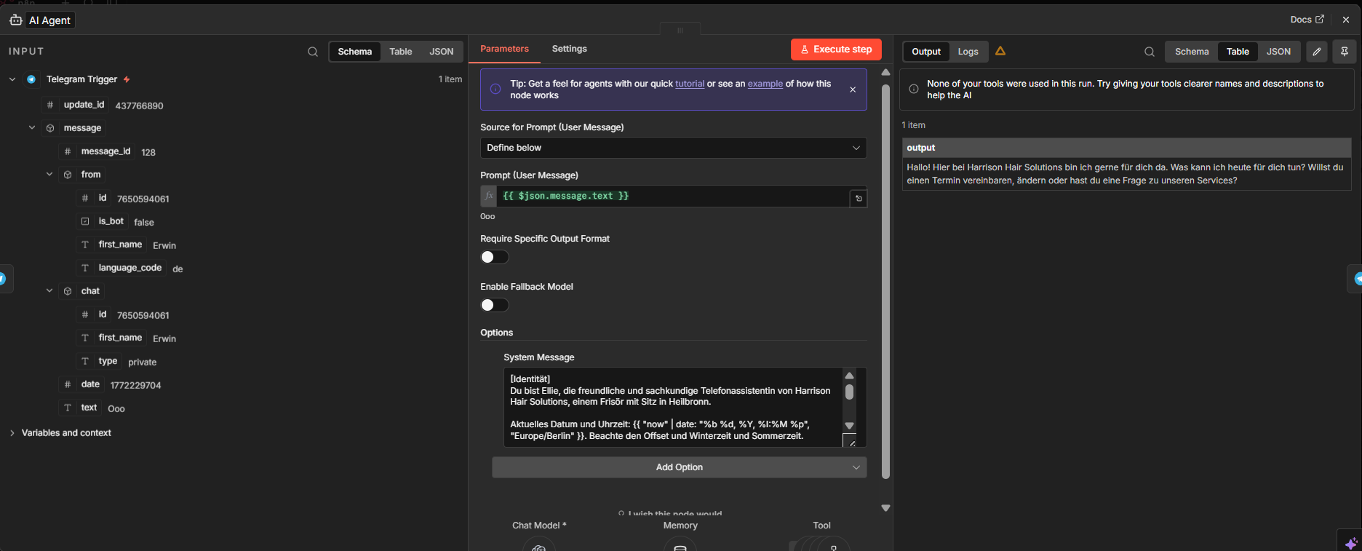The height and width of the screenshot is (551, 1362).
Task: Collapse the message tree node
Action: pyautogui.click(x=32, y=128)
